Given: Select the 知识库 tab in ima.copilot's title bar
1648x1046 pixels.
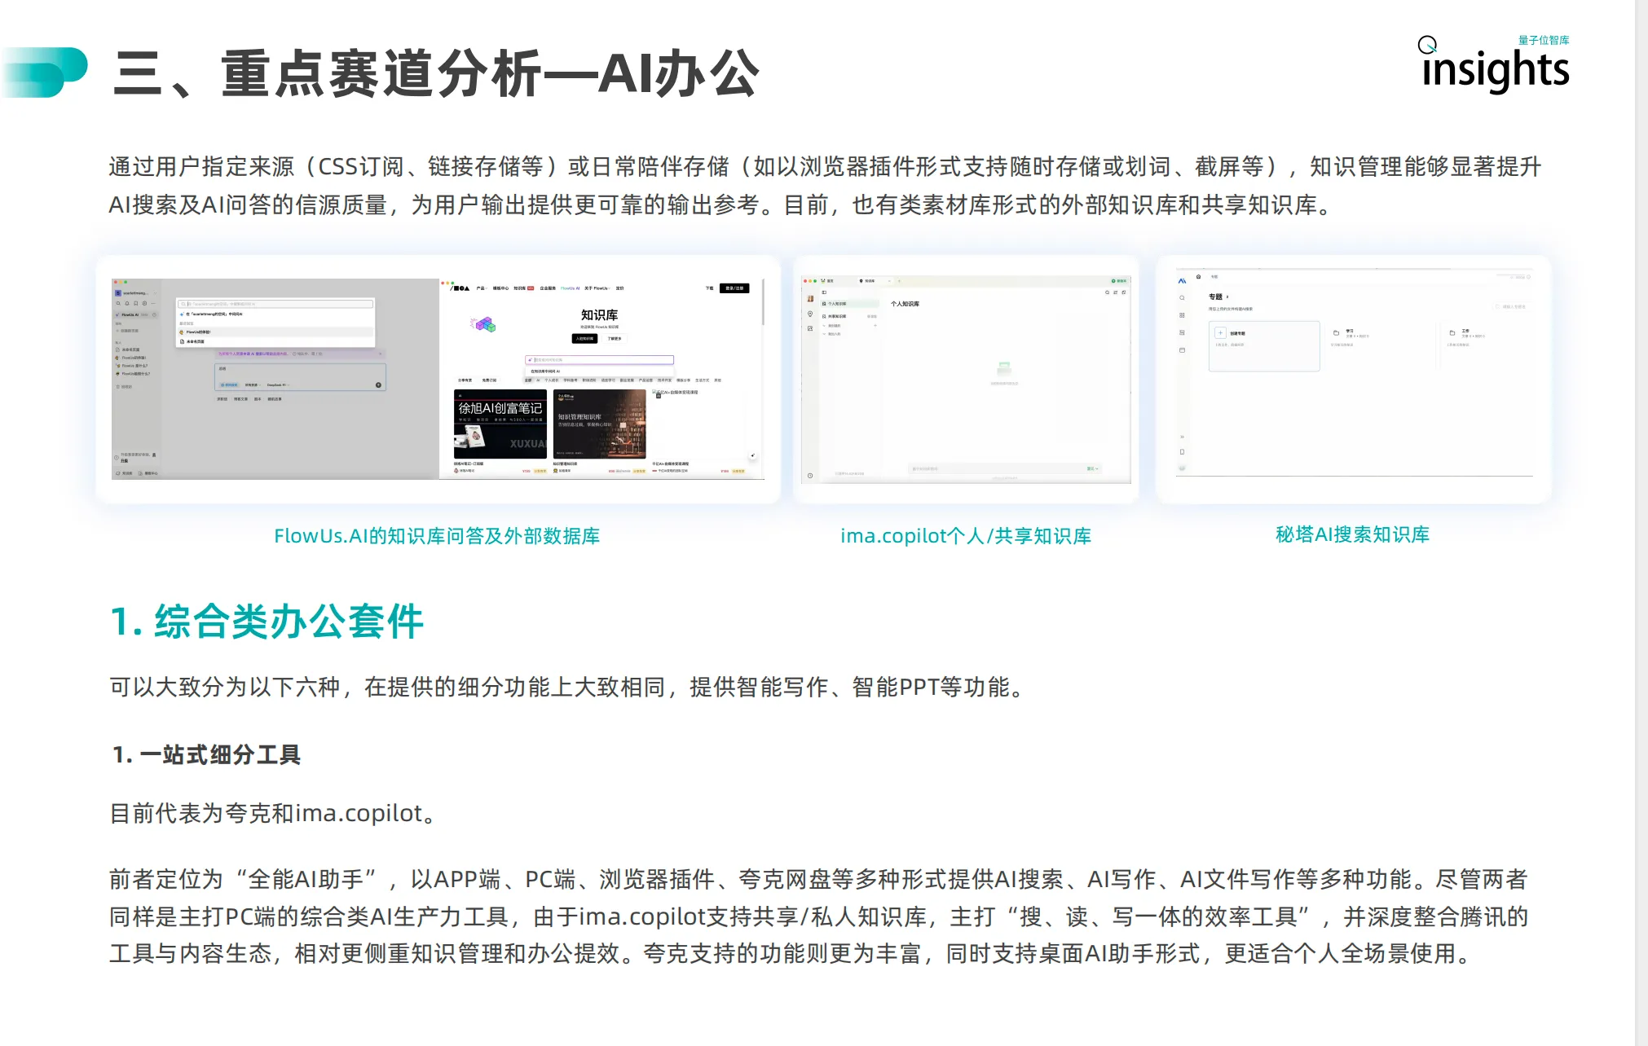Looking at the screenshot, I should click(870, 281).
